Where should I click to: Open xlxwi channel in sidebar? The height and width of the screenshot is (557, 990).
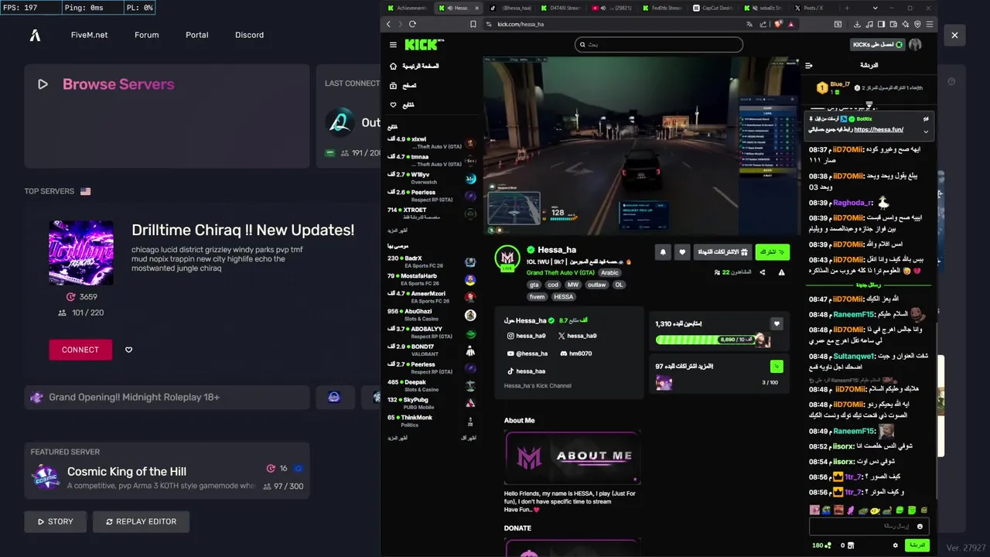[432, 142]
